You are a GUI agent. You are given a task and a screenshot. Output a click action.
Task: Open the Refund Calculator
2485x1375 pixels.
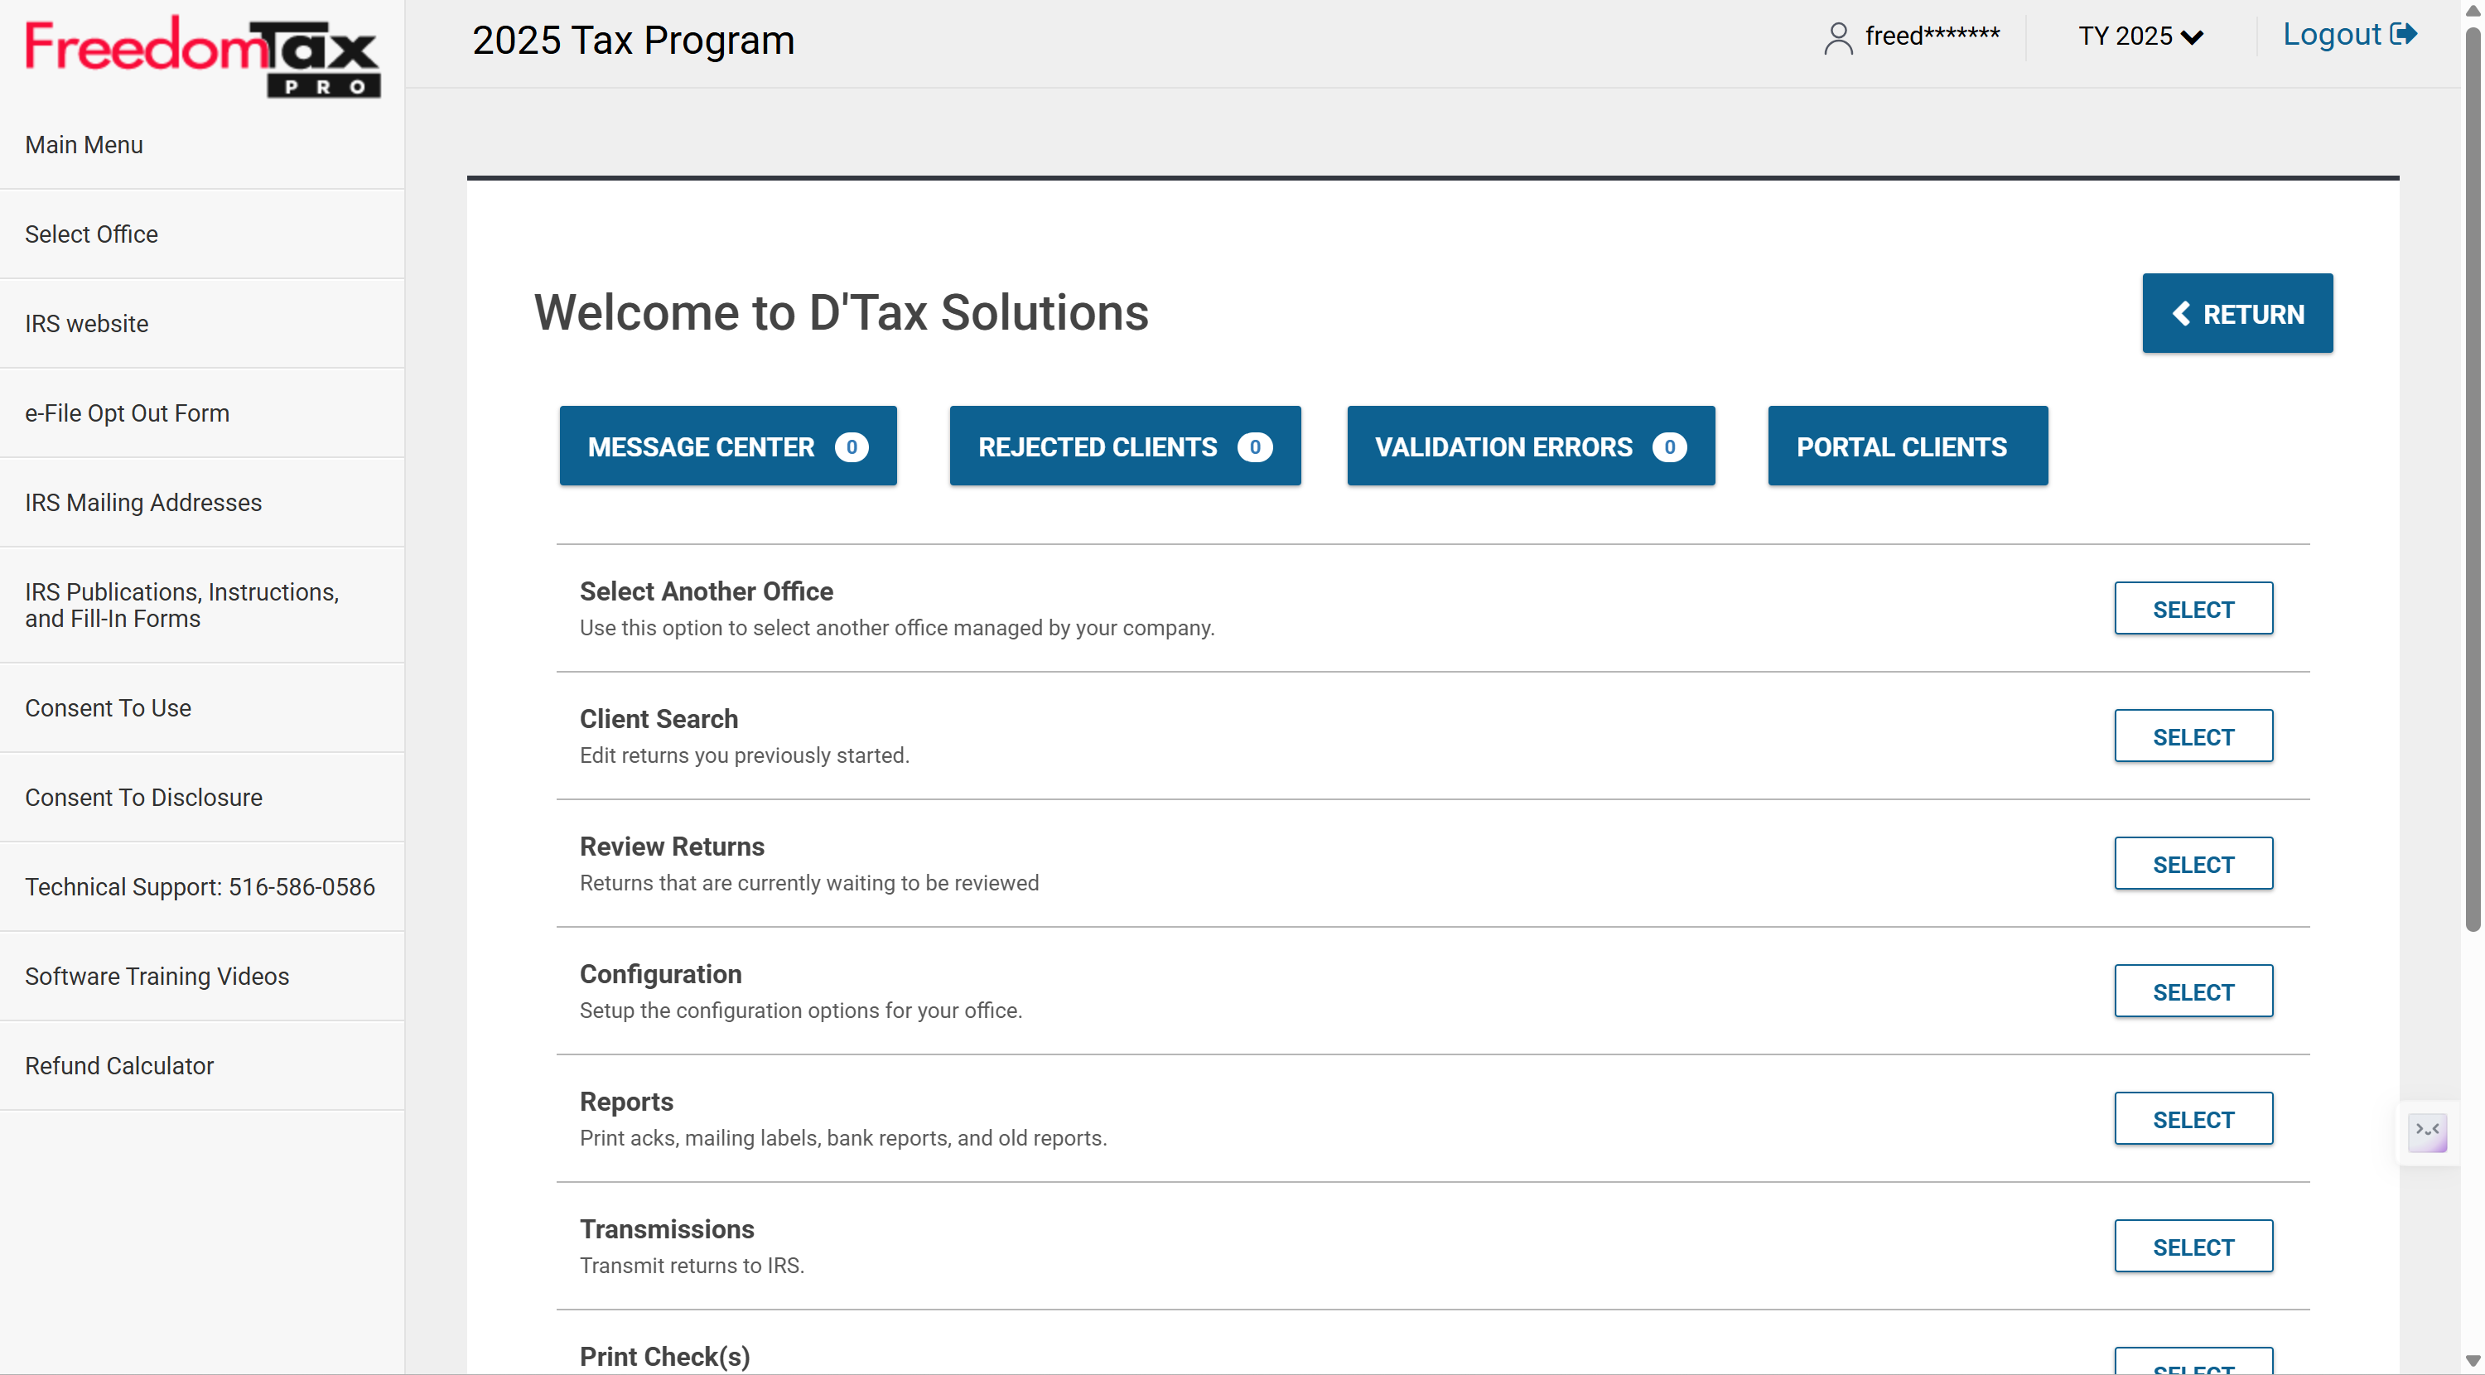click(203, 1065)
